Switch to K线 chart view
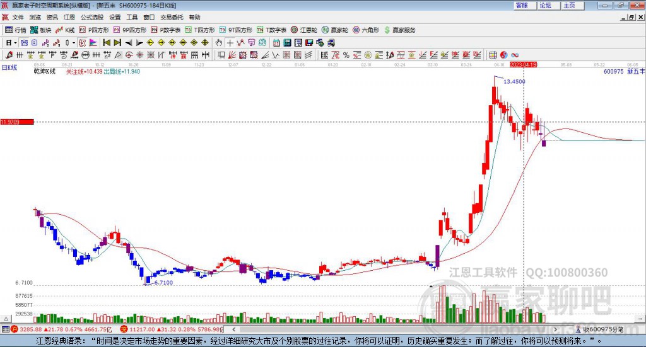 tap(65, 30)
